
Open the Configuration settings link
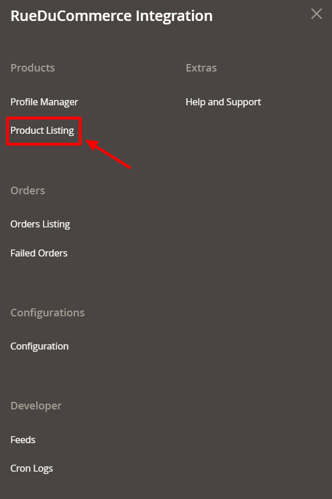click(40, 346)
